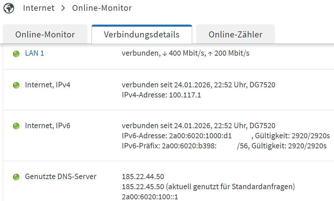
Task: Click the Online-Monitor breadcrumb title
Action: pyautogui.click(x=102, y=8)
